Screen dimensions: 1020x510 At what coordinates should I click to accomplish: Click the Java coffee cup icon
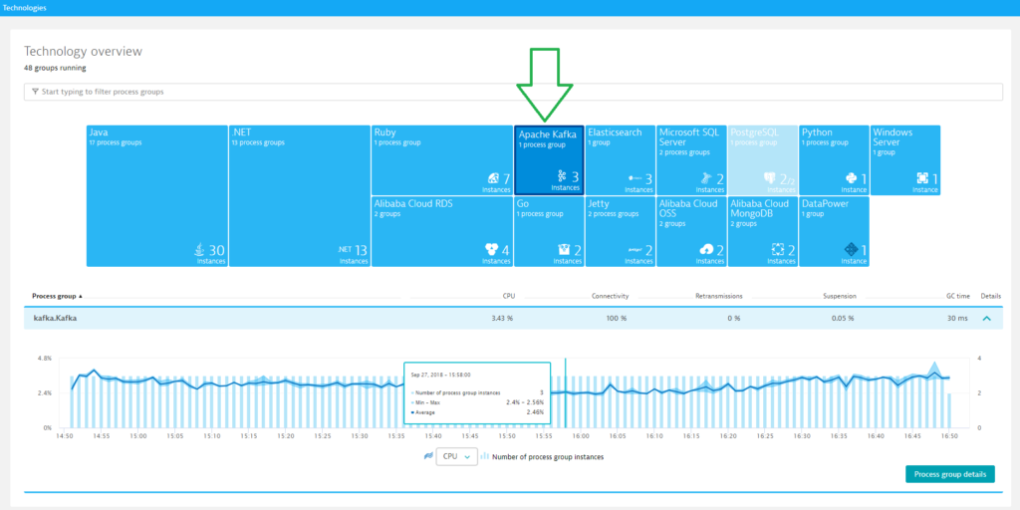[200, 249]
